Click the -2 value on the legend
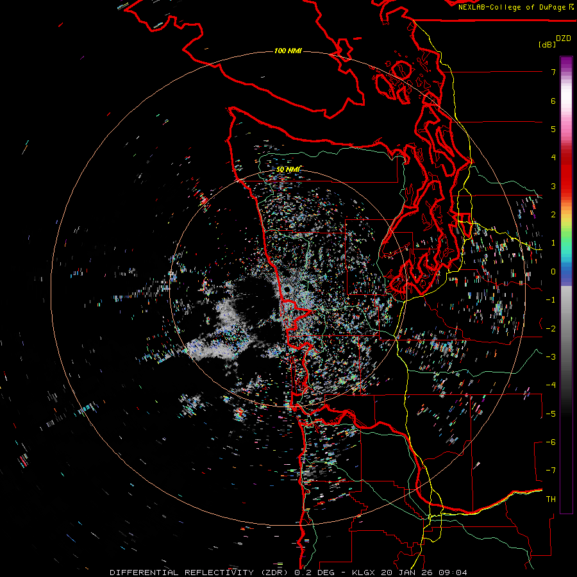The height and width of the screenshot is (577, 577). 551,328
